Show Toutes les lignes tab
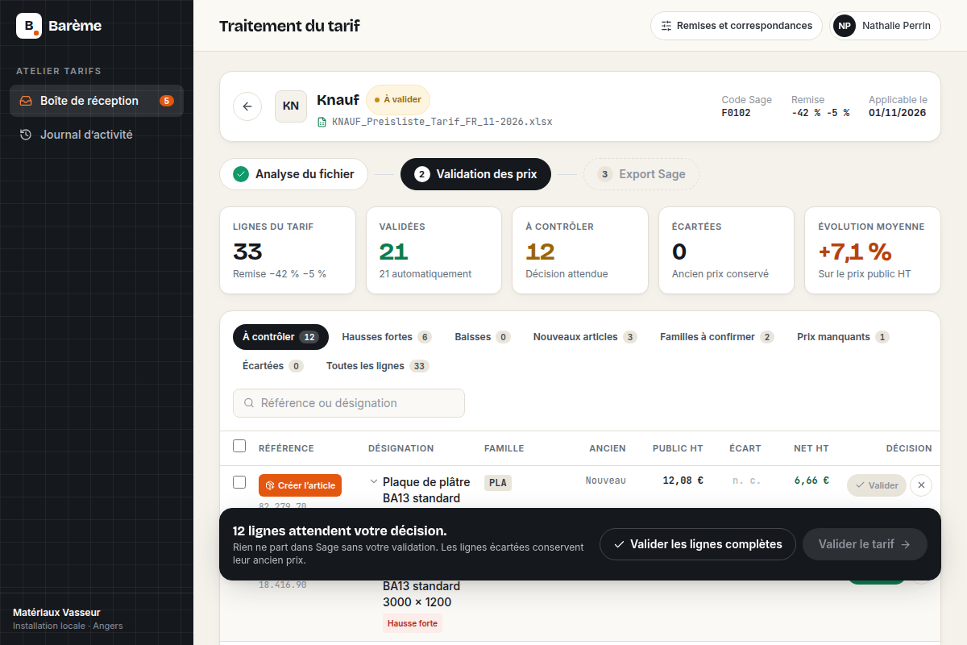The width and height of the screenshot is (967, 645). (377, 366)
